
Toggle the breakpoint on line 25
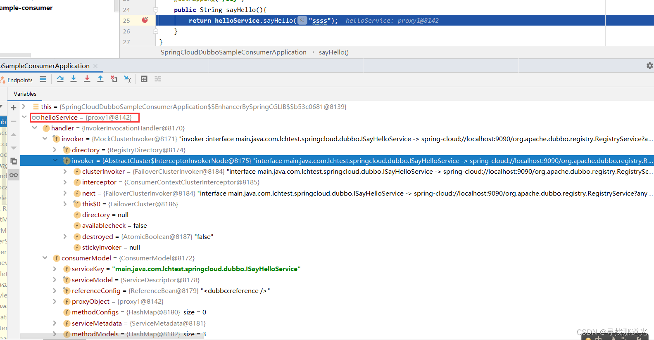point(145,20)
